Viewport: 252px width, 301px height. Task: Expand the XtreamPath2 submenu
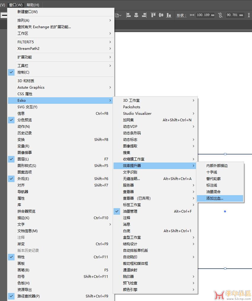pyautogui.click(x=61, y=49)
